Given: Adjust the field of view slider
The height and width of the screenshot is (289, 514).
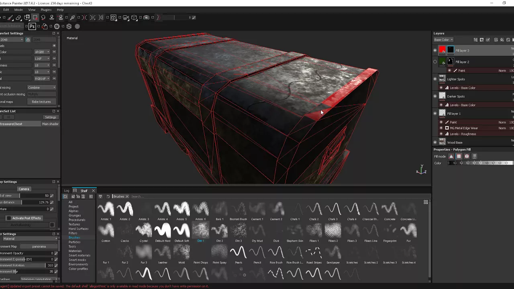Looking at the screenshot, I should click(24, 195).
